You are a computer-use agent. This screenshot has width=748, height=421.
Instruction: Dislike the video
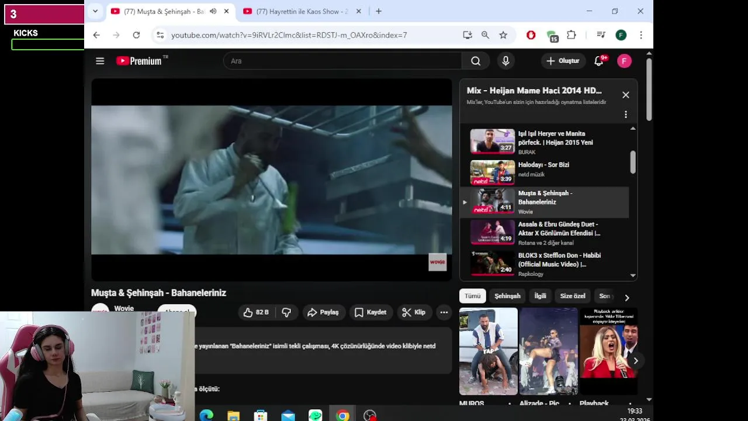(286, 312)
